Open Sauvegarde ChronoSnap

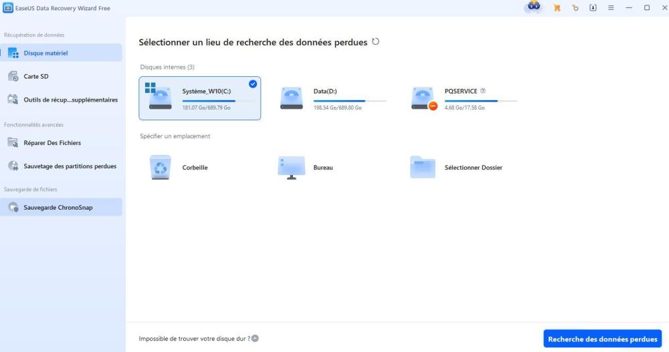61,208
